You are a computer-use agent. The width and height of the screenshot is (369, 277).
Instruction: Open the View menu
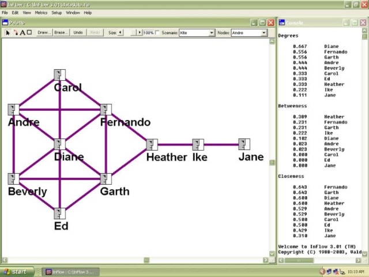[x=27, y=13]
